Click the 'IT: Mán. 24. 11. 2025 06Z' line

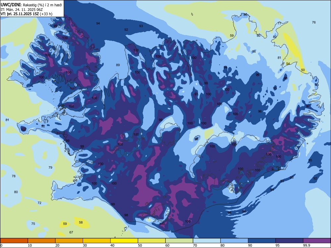coord(22,10)
